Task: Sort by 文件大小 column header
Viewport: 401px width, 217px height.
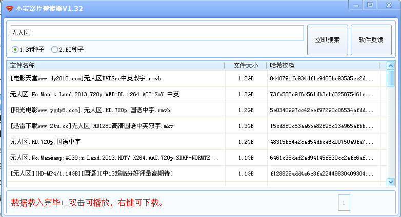Action: coord(246,66)
